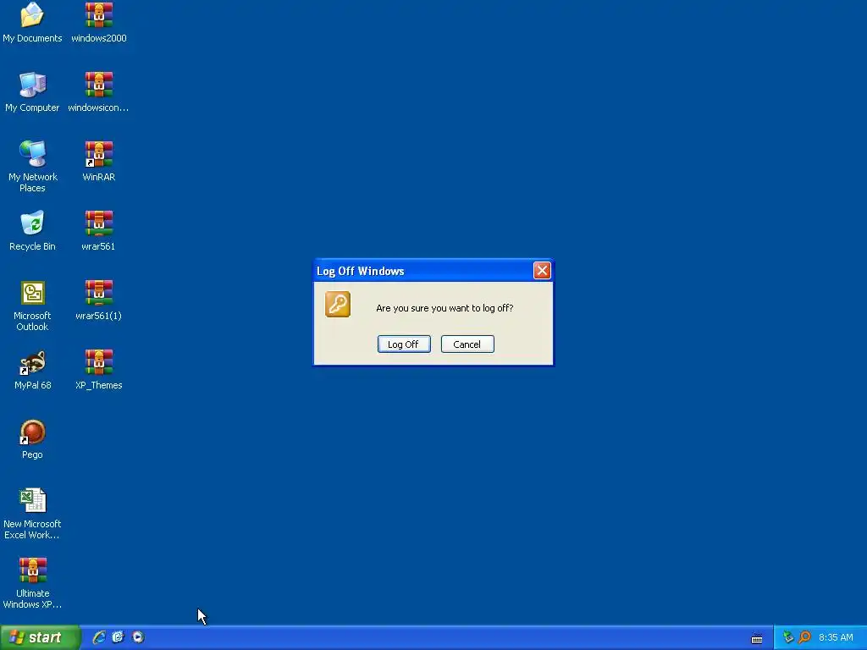Screen dimensions: 867x650
Task: Click the key icon in the dialog
Action: (338, 305)
